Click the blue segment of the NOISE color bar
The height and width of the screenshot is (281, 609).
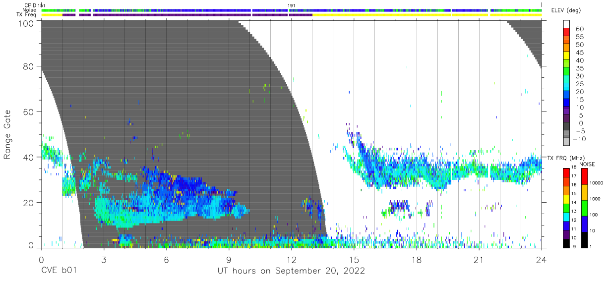585,224
